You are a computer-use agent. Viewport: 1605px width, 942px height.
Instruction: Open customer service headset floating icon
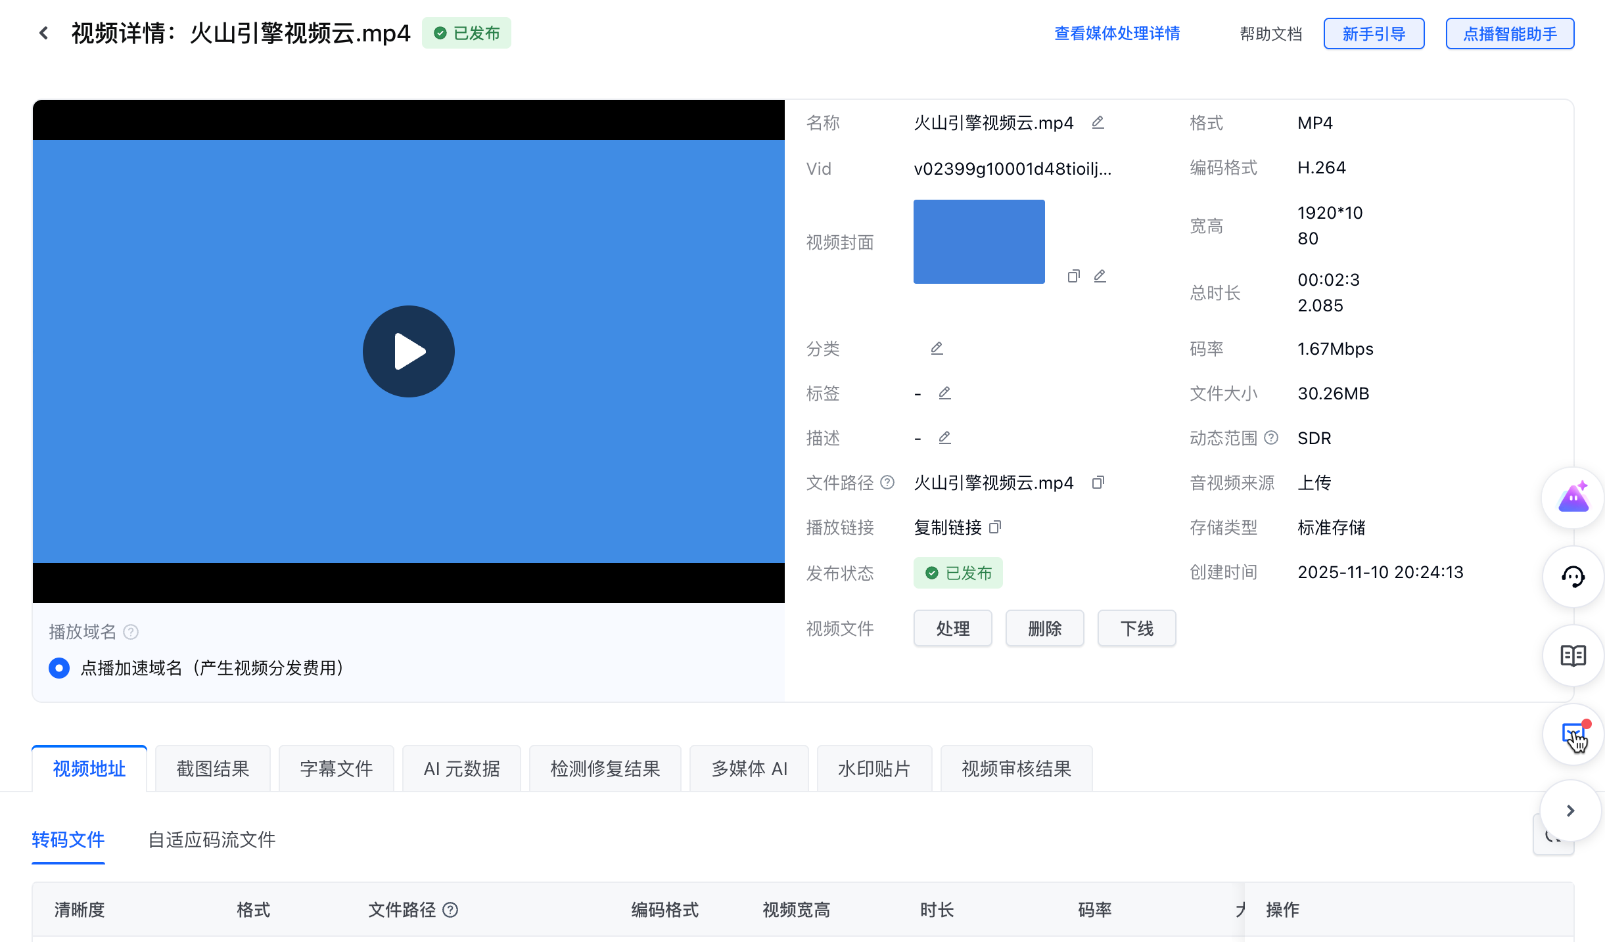point(1573,577)
